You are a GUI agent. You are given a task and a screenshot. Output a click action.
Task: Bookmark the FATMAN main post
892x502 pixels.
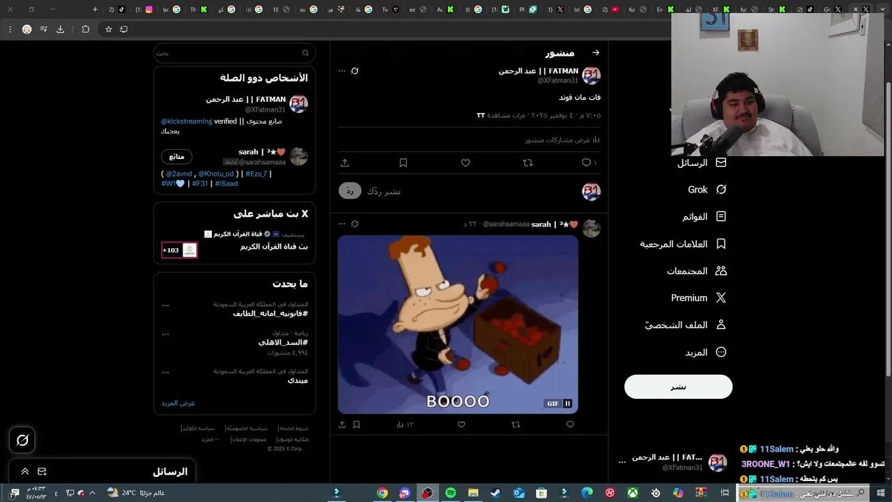(x=403, y=162)
